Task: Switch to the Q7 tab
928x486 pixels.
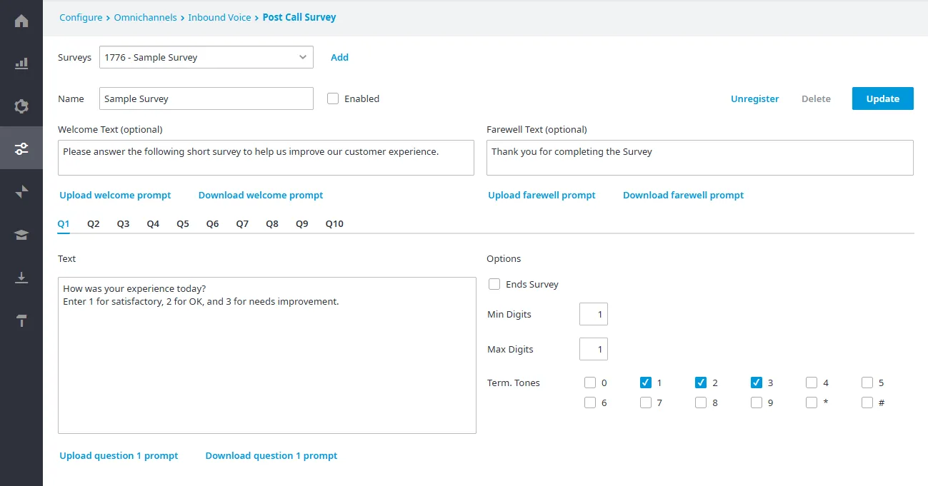Action: tap(242, 223)
